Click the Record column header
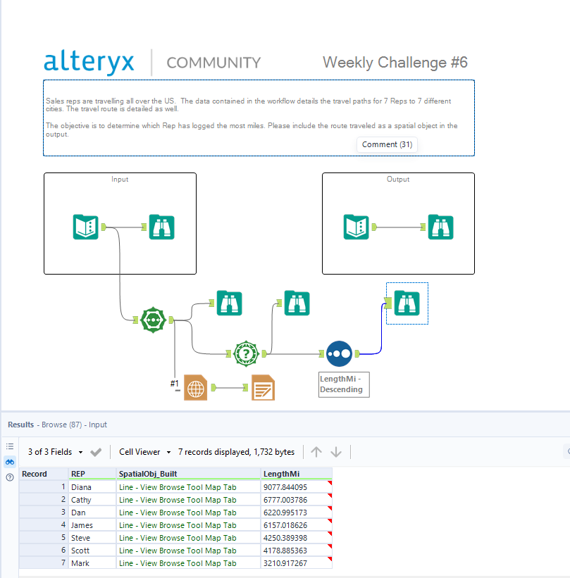Image resolution: width=570 pixels, height=578 pixels. click(44, 474)
